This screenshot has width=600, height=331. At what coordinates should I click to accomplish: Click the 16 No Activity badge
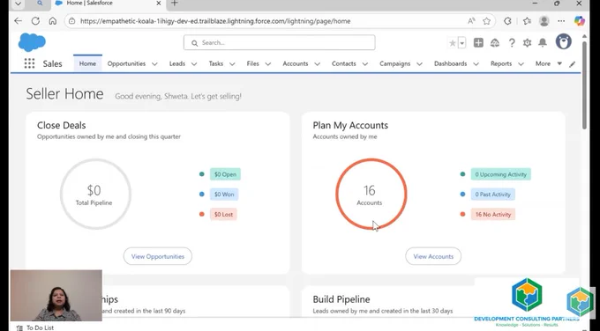tap(493, 214)
